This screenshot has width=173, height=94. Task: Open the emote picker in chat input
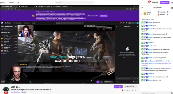click(x=171, y=93)
